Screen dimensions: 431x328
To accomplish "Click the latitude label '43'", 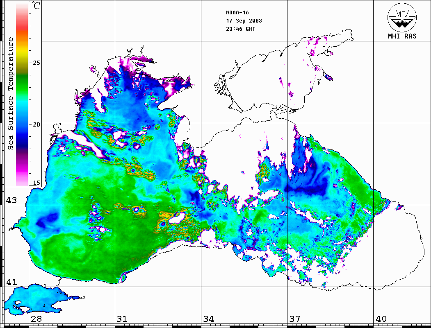I will (11, 200).
